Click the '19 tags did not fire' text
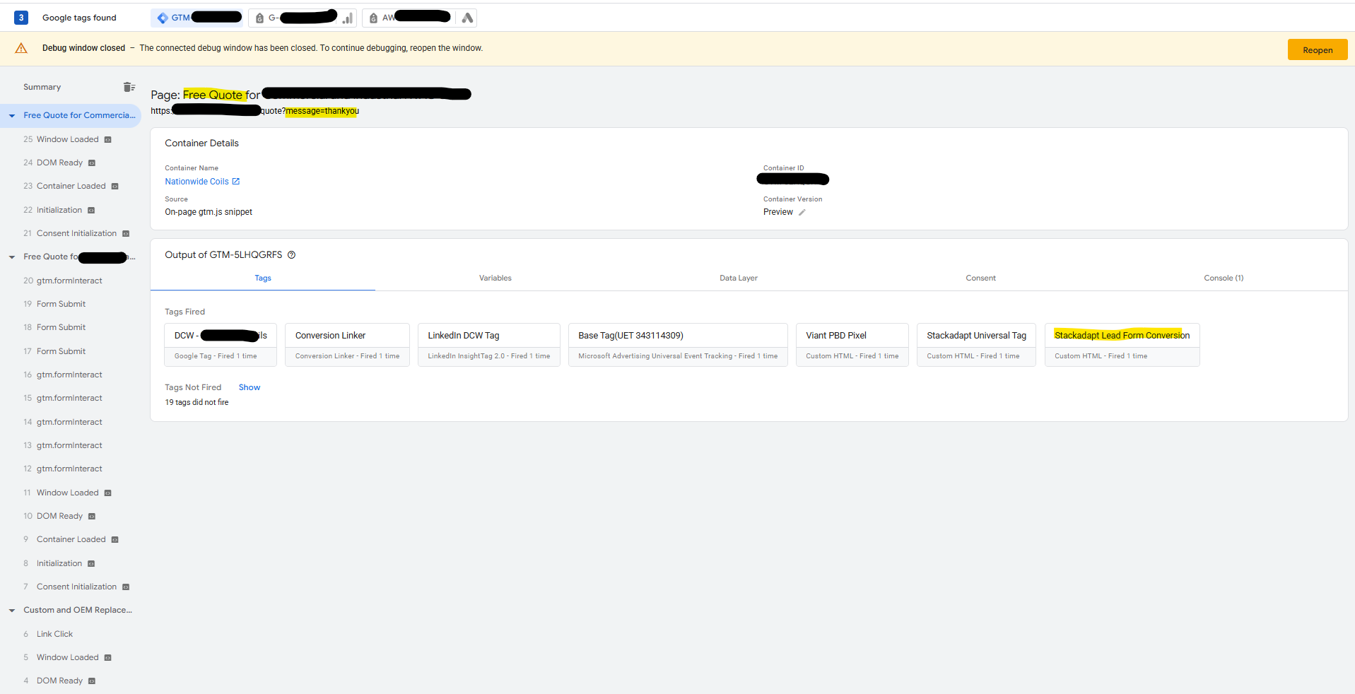The height and width of the screenshot is (694, 1355). click(x=196, y=402)
